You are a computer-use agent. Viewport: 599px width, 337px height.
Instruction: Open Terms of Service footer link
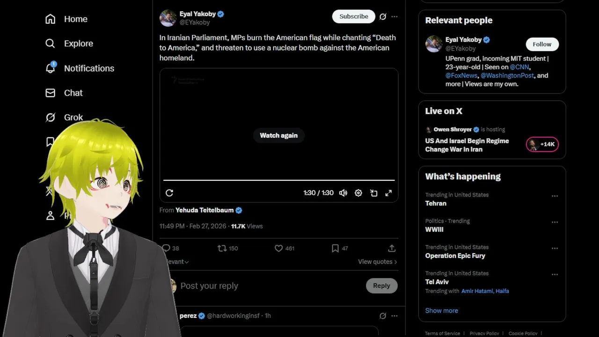pos(442,333)
